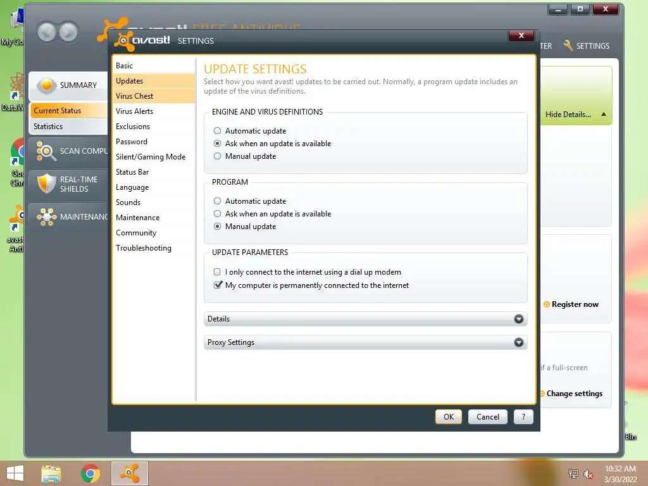Open Real-Time Shields shield icon
Viewport: 648px width, 486px height.
46,184
